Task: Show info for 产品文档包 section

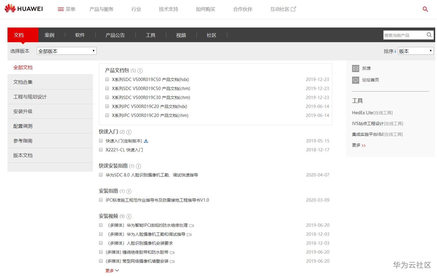Action: (140, 71)
